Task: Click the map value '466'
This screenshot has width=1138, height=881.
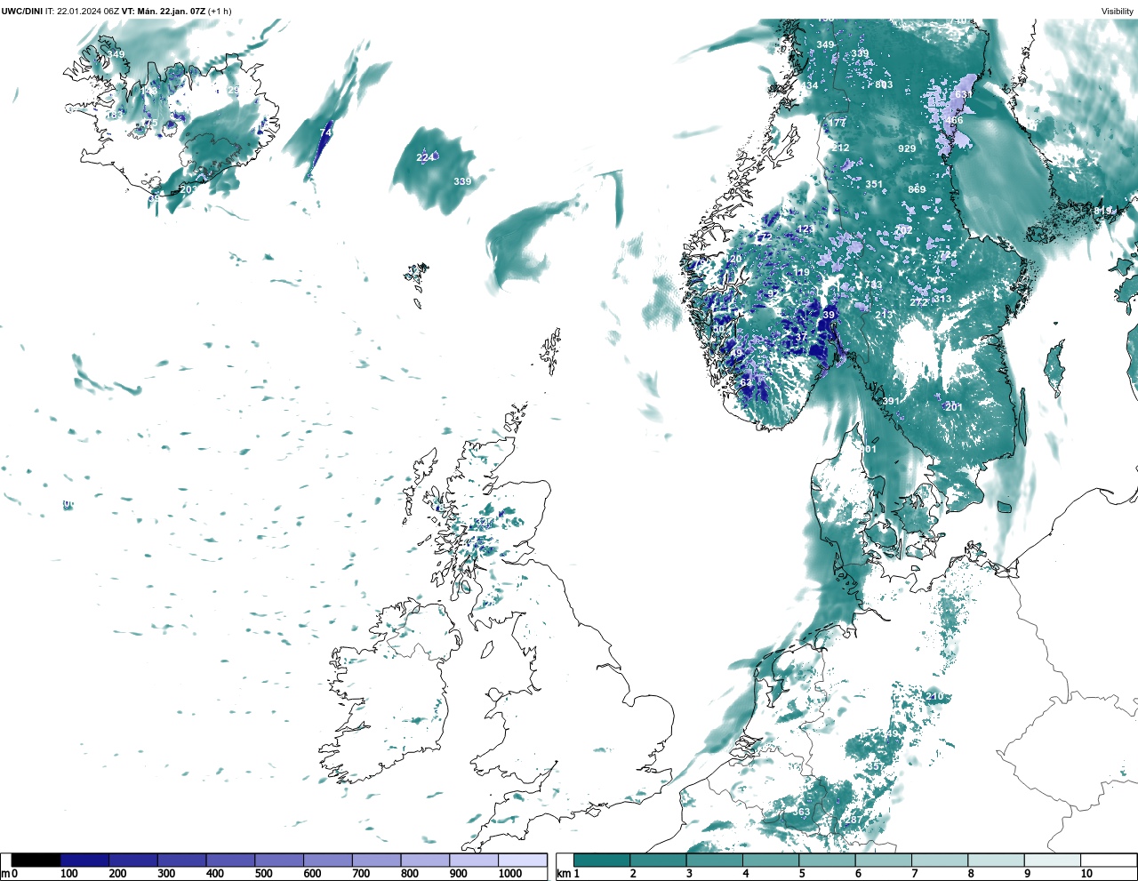Action: tap(954, 121)
